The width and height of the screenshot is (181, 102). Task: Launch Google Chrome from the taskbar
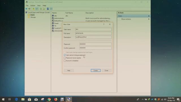pos(49,99)
